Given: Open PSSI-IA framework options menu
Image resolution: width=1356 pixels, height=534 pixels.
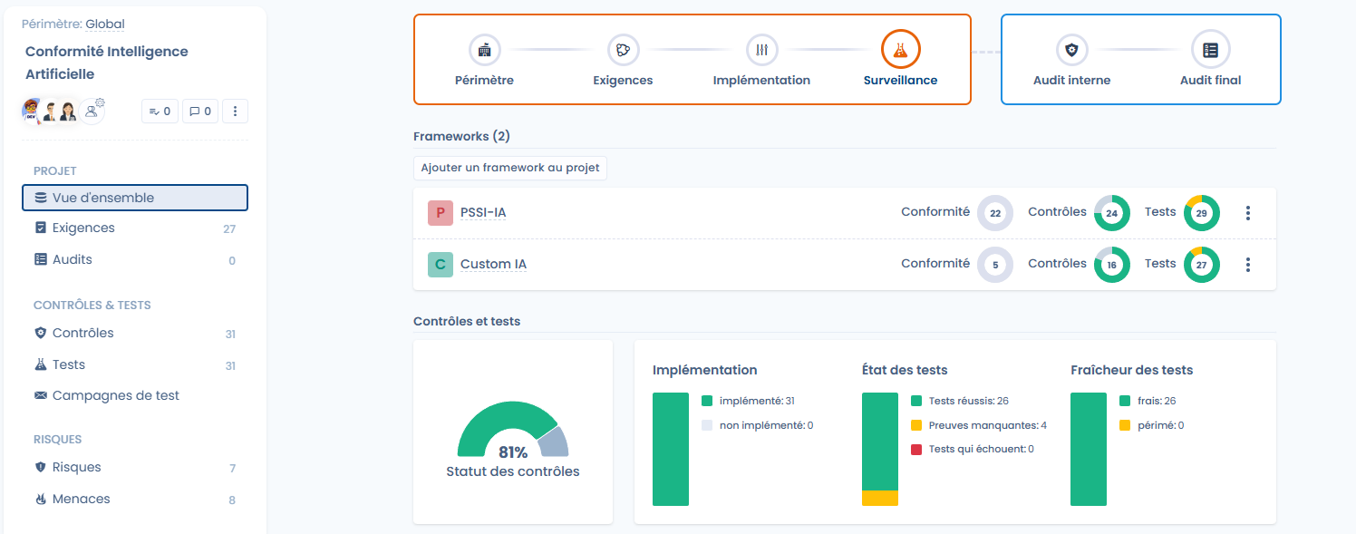Looking at the screenshot, I should [x=1248, y=213].
